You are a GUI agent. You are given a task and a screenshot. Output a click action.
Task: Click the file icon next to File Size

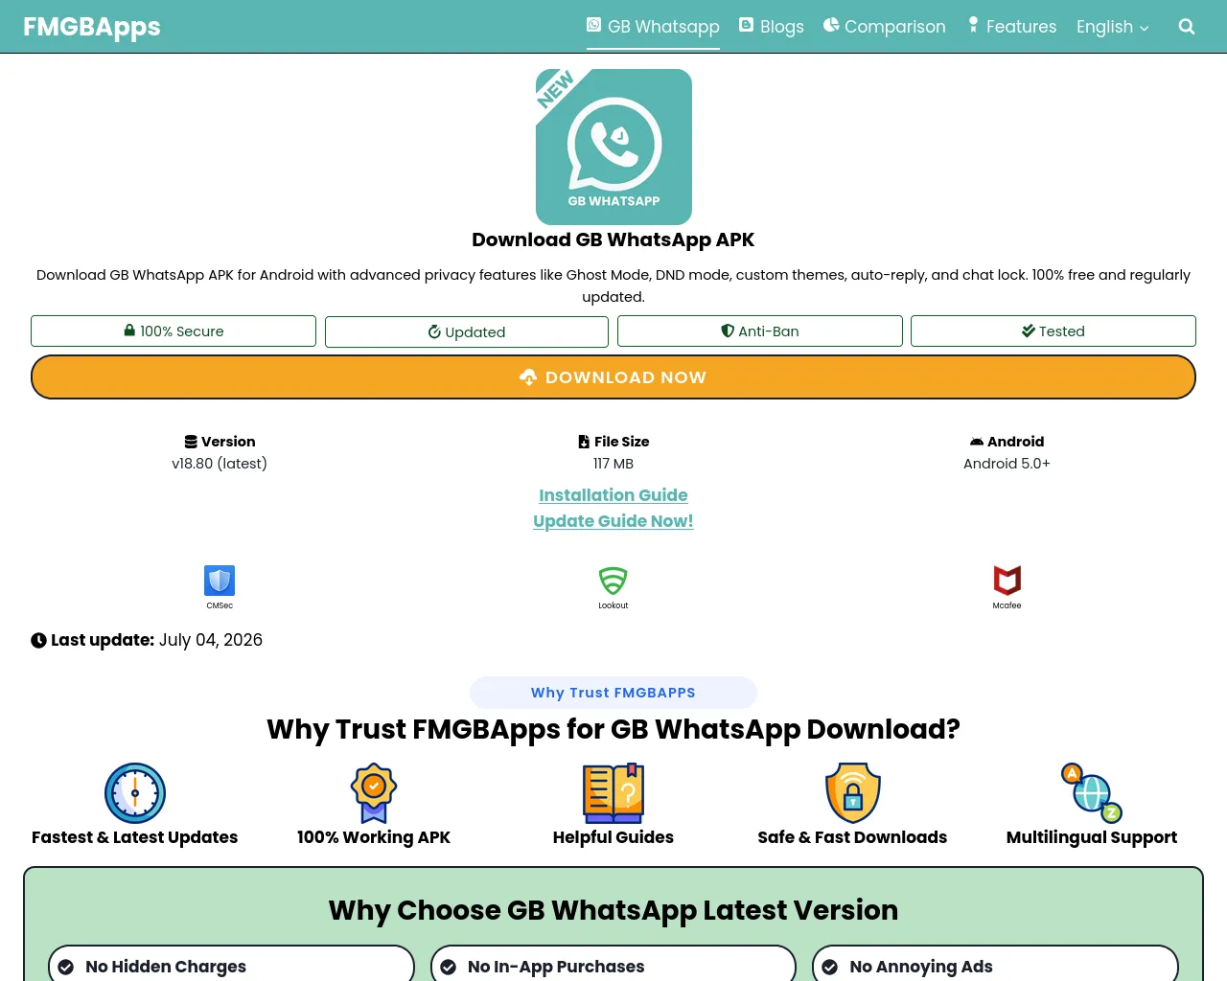584,442
